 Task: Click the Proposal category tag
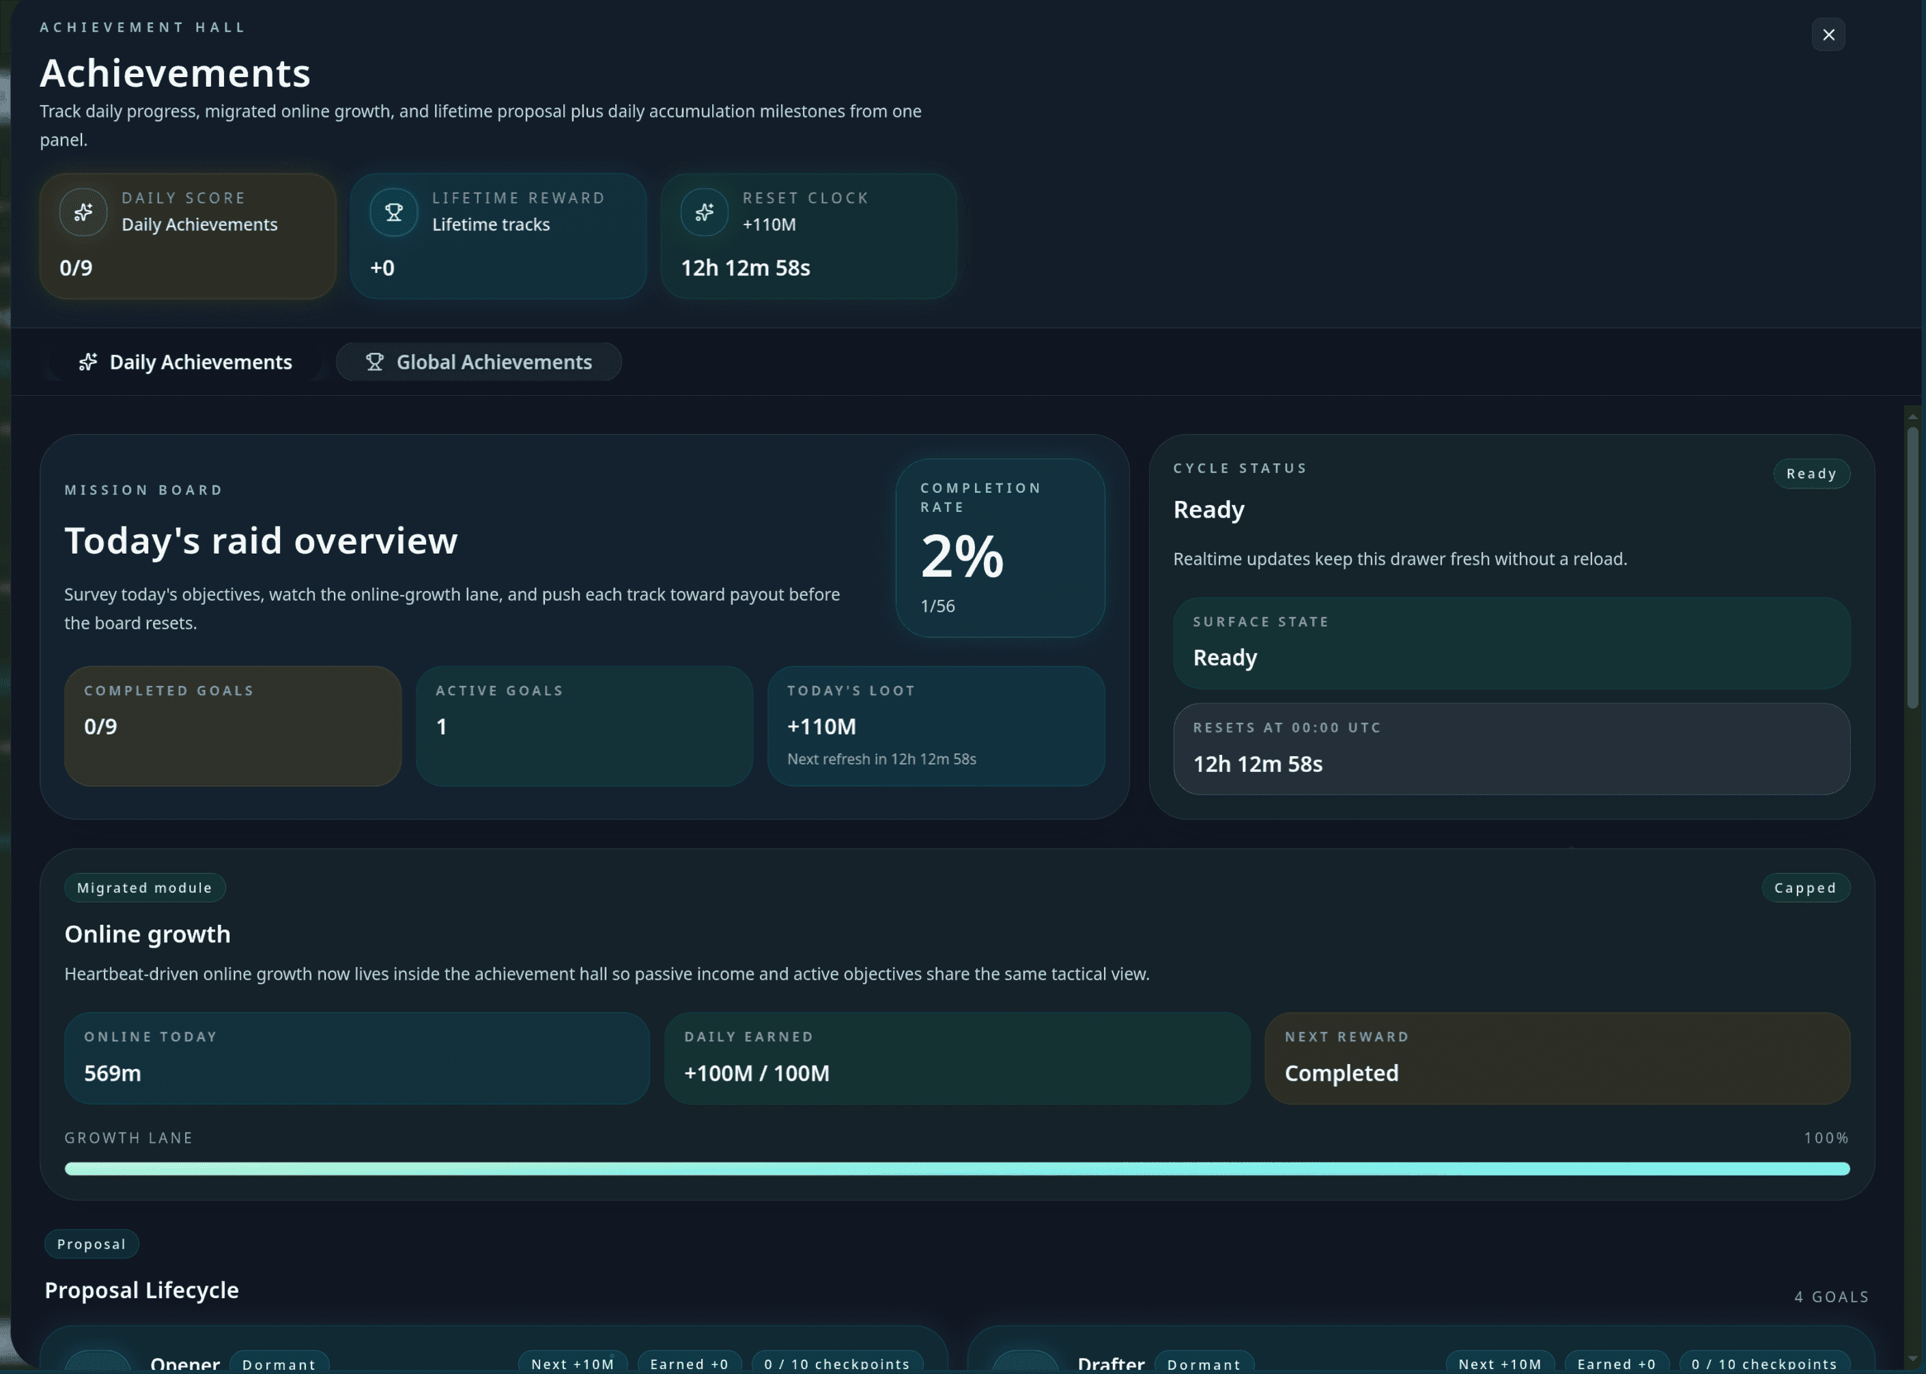pyautogui.click(x=91, y=1244)
